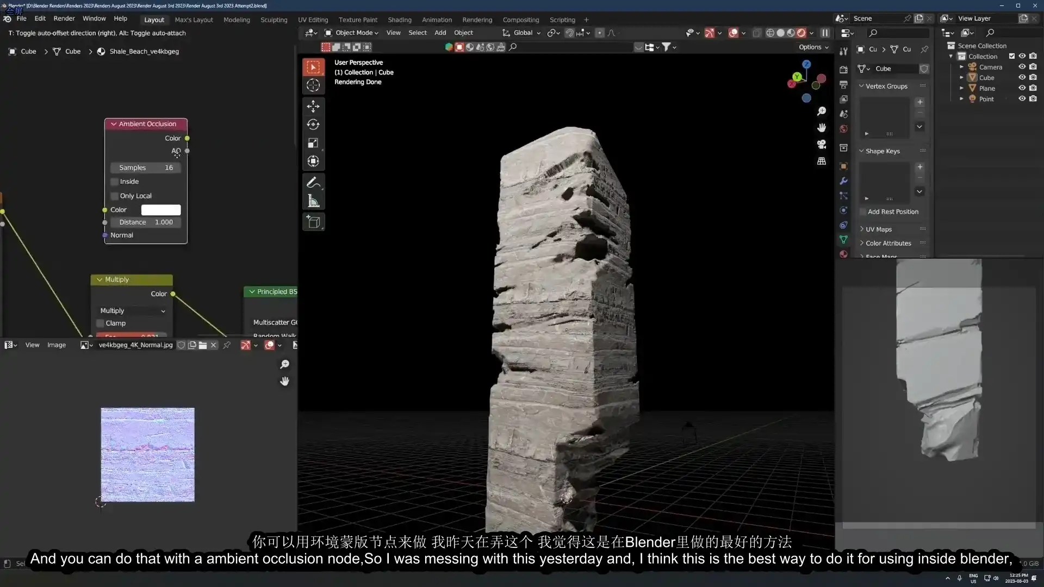This screenshot has height=587, width=1044.
Task: Edit the Distance value field in the AO node
Action: [146, 222]
